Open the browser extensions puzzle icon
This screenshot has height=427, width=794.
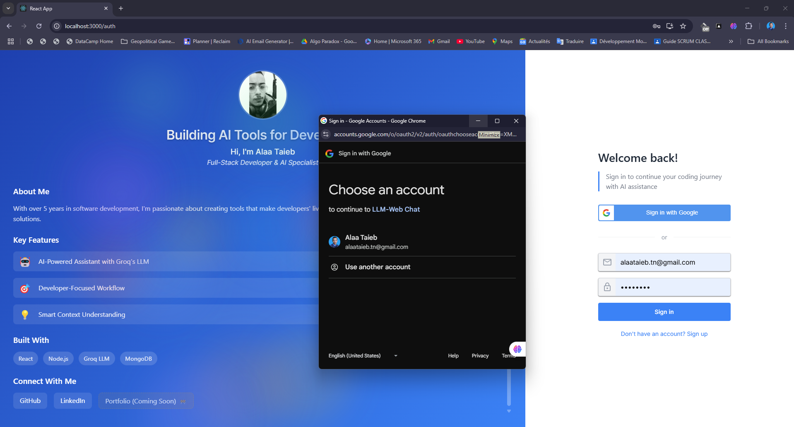[749, 26]
